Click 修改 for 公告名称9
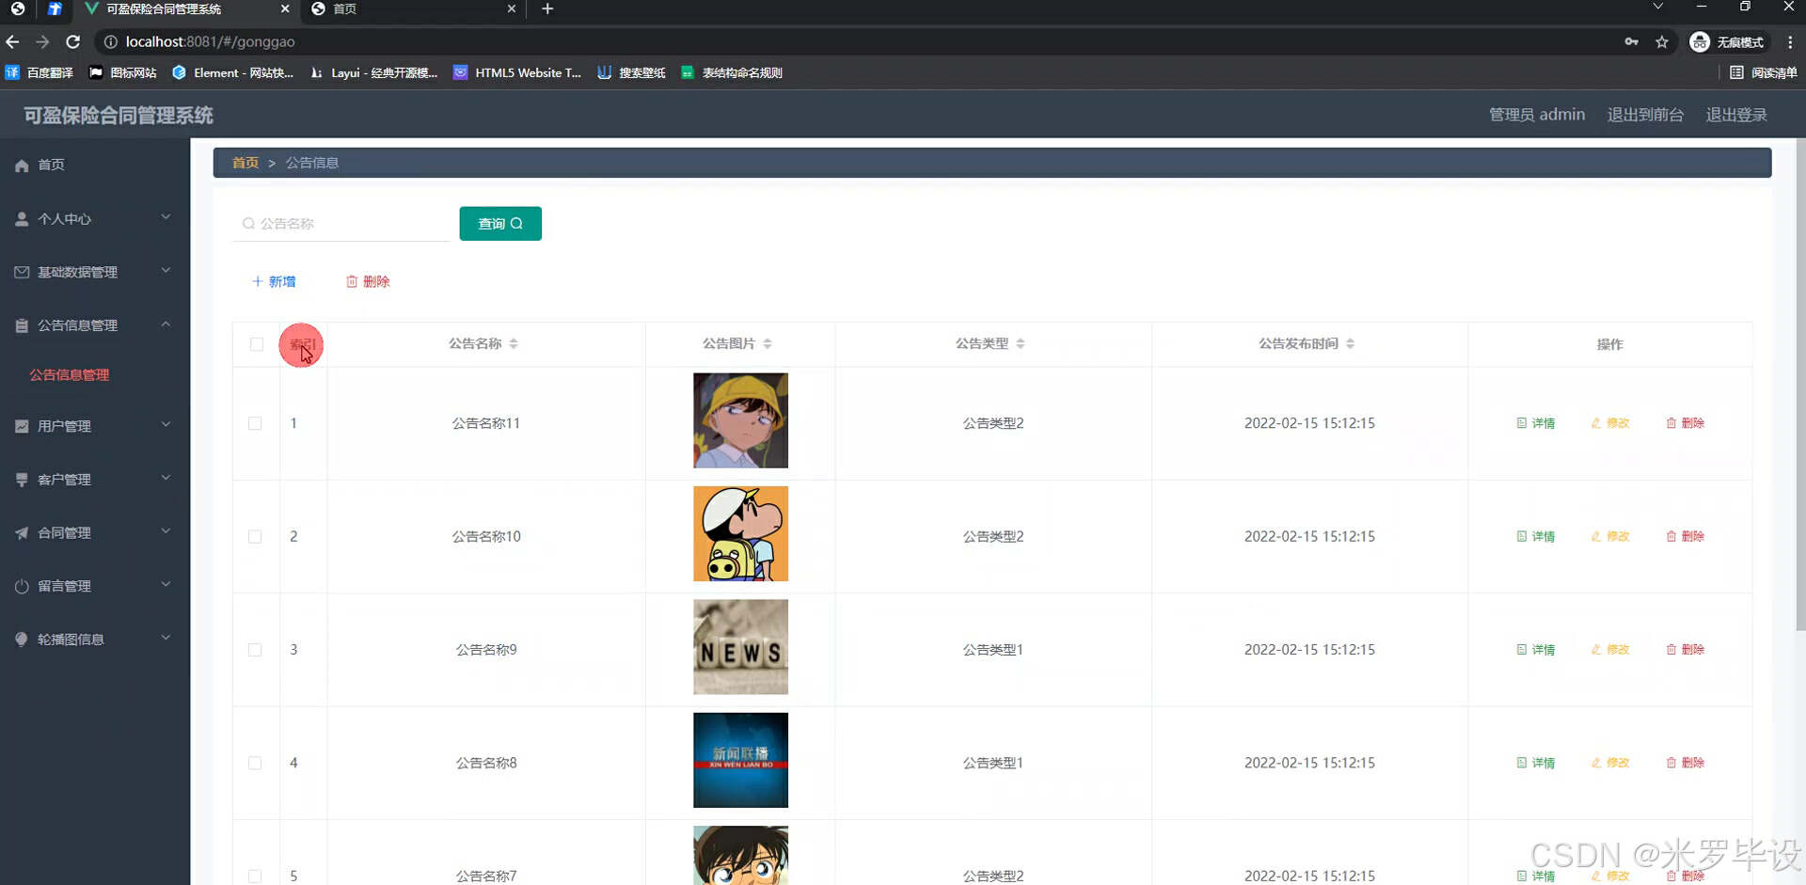The image size is (1806, 885). (x=1610, y=650)
